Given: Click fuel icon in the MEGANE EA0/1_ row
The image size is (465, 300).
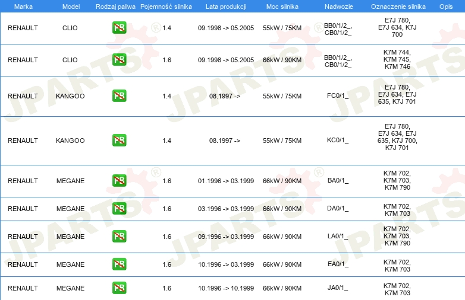Looking at the screenshot, I should point(119,264).
